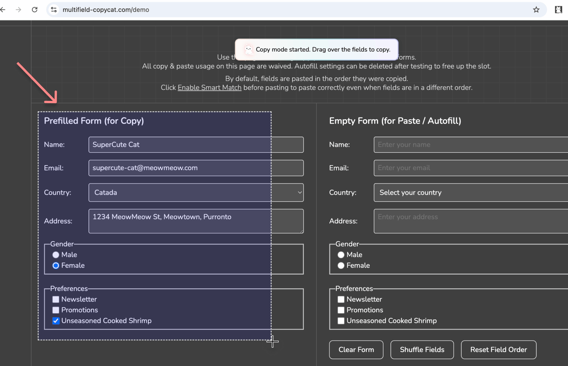Check Newsletter in the empty form preferences

click(x=341, y=299)
